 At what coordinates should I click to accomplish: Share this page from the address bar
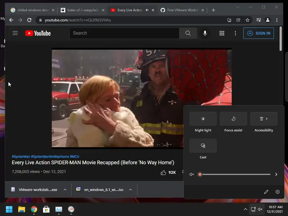[x=238, y=20]
